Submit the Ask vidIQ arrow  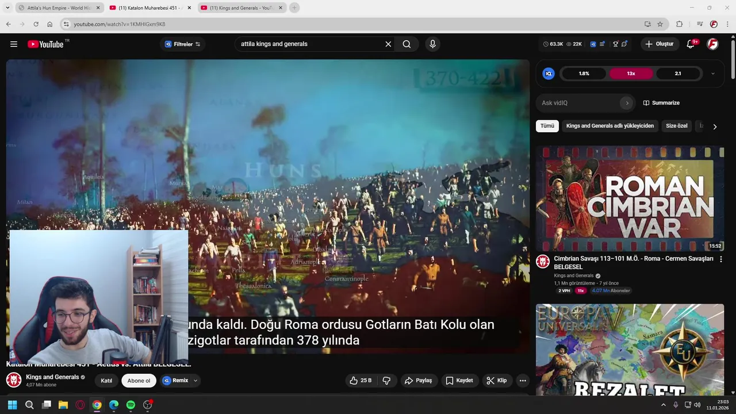point(627,103)
